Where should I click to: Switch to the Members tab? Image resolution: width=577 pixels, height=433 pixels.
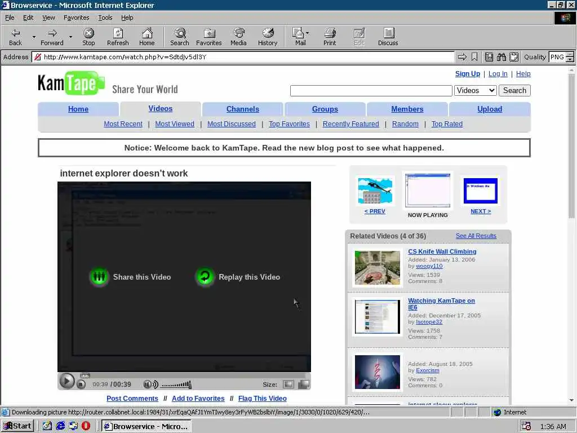407,109
